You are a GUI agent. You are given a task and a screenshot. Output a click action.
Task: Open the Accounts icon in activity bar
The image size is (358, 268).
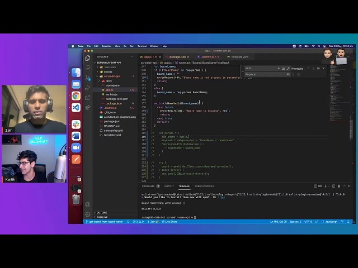(x=88, y=204)
